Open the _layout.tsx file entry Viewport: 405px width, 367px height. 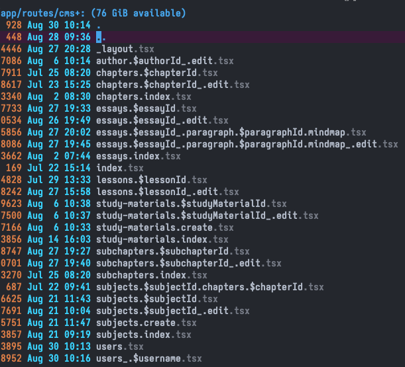(x=124, y=48)
